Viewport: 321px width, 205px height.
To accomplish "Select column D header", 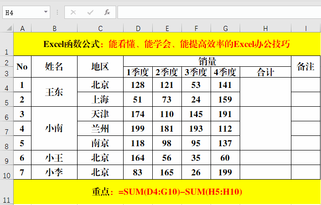I will click(138, 28).
